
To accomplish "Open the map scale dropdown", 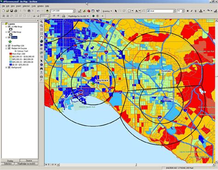I will [x=74, y=11].
